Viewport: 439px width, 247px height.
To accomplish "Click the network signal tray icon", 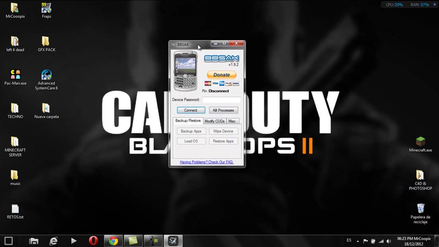I will [x=381, y=241].
